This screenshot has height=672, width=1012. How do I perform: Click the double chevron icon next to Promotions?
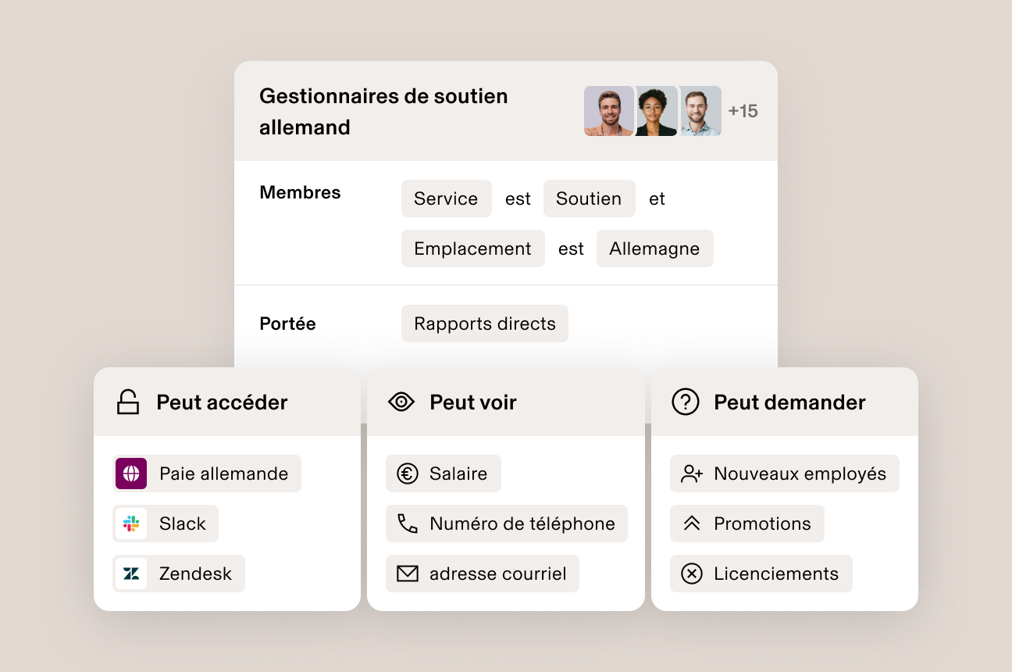coord(690,524)
